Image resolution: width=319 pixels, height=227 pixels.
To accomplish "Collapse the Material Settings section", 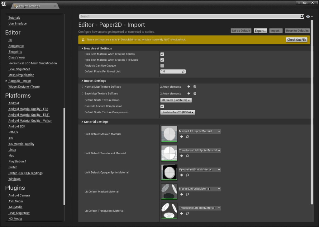I will 82,122.
